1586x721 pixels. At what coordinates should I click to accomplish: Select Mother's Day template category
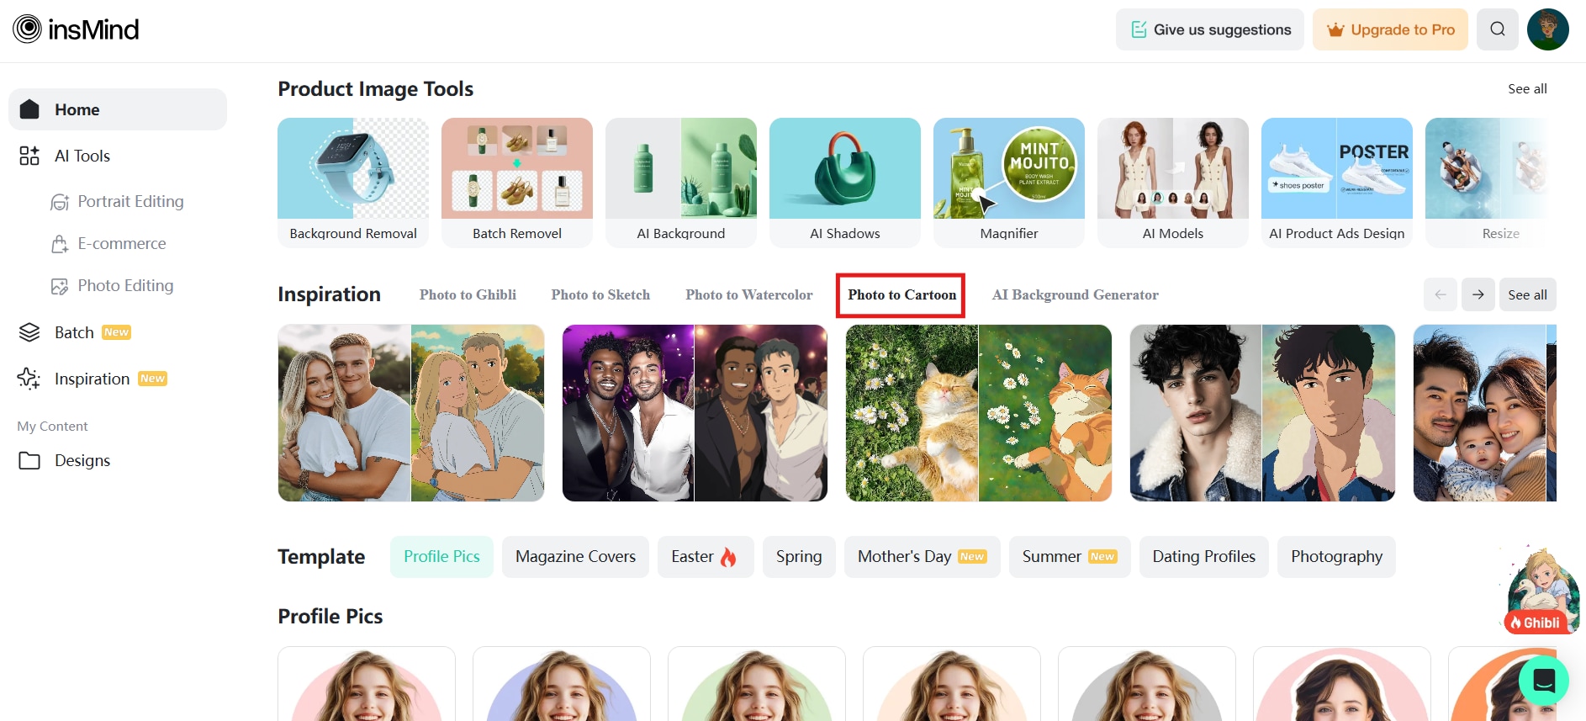(923, 557)
